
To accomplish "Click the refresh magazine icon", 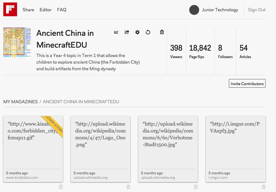I will (148, 32).
